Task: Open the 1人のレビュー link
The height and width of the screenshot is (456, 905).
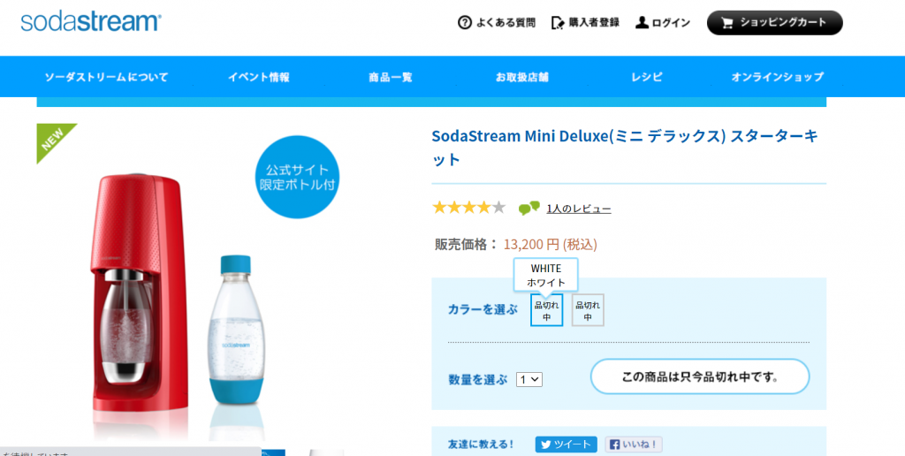Action: 579,209
